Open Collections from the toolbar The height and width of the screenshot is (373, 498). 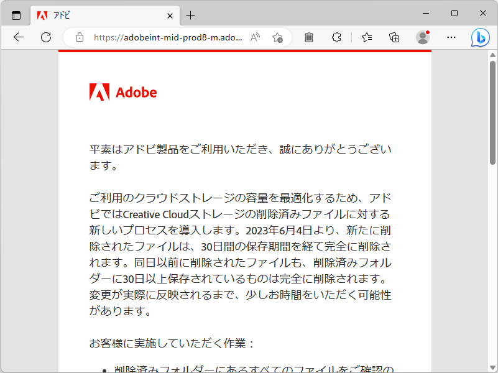(x=394, y=37)
